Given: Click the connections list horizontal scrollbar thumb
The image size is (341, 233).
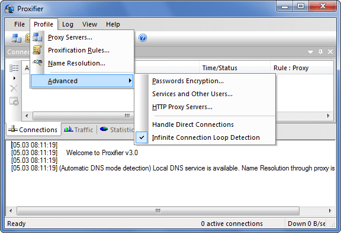Looking at the screenshot, I should point(83,116).
